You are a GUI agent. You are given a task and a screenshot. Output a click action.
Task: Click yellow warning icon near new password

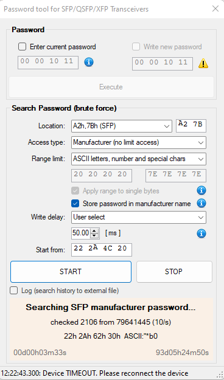pos(203,63)
